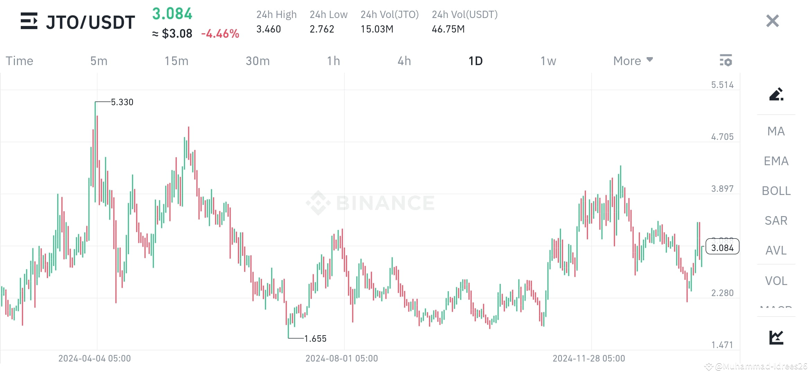
Task: Select the 1D timeframe
Action: 476,61
